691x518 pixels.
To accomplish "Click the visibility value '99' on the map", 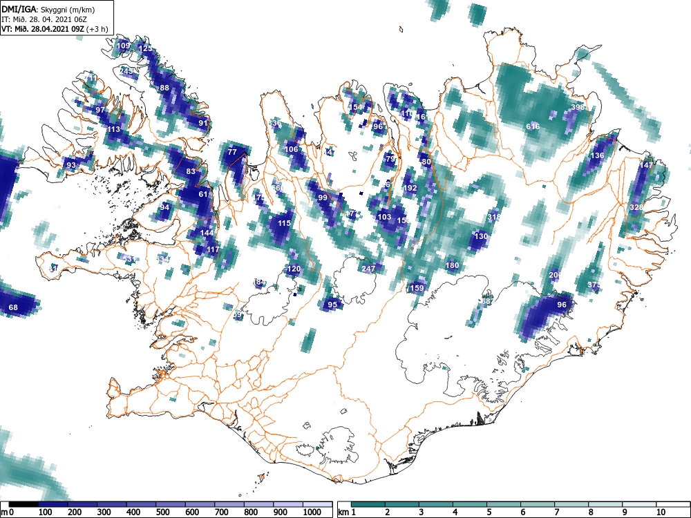I will tap(323, 198).
